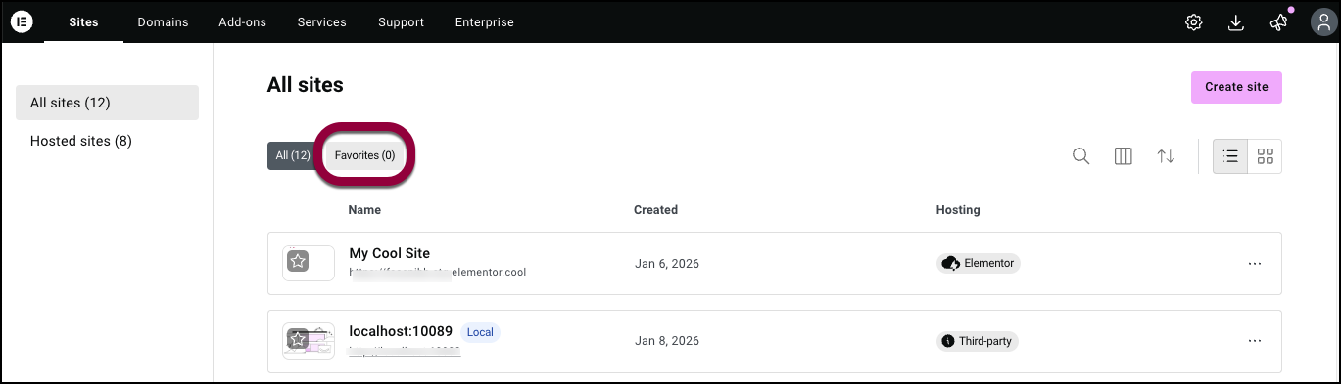Select the Favorites (0) tab
The width and height of the screenshot is (1341, 384).
point(364,155)
